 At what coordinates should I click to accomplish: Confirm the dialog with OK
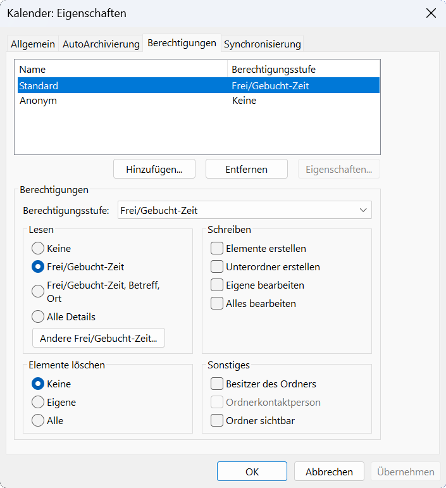click(x=252, y=472)
